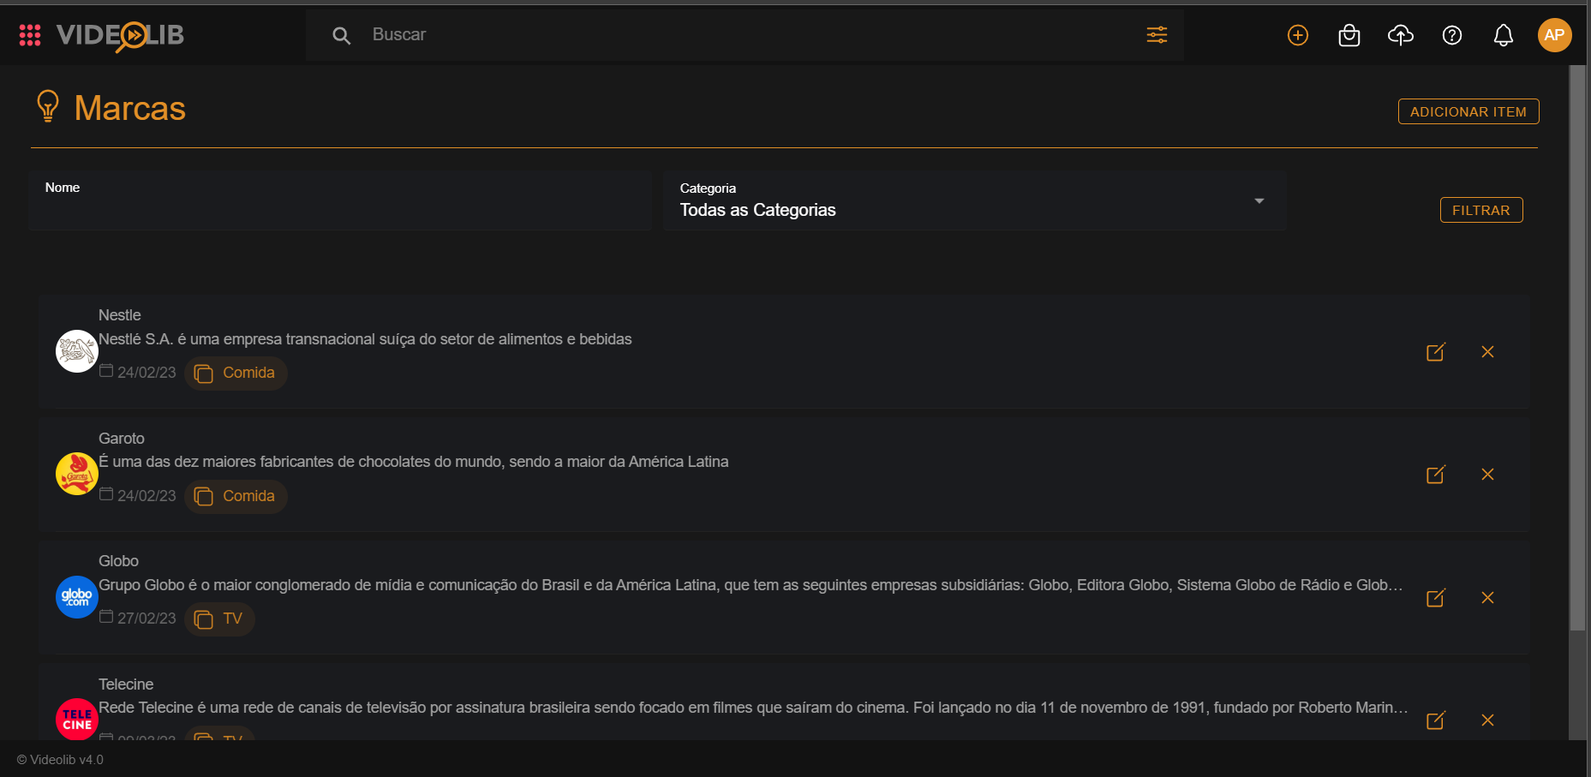Edit the Nestle brand entry

tap(1436, 352)
